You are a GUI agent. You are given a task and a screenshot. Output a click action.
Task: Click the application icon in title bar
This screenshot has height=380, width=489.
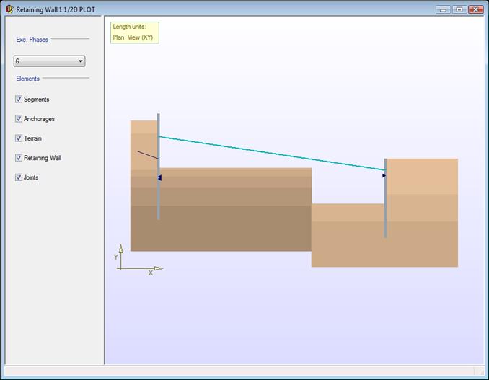(9, 9)
